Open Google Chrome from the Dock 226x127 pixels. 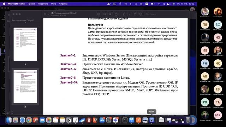point(29,120)
